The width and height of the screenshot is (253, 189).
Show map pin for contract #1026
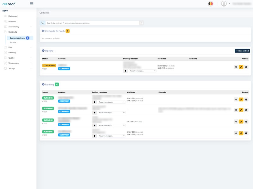coord(95,102)
